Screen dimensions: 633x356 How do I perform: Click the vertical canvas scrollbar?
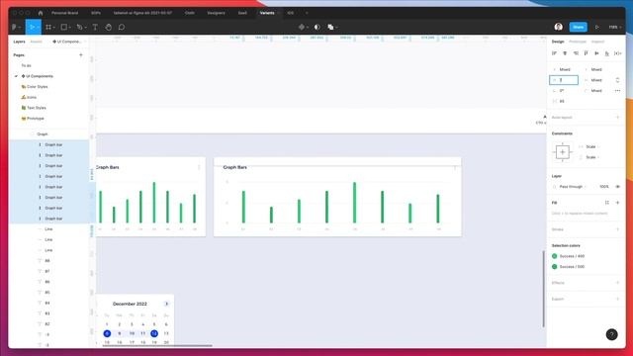(543, 289)
